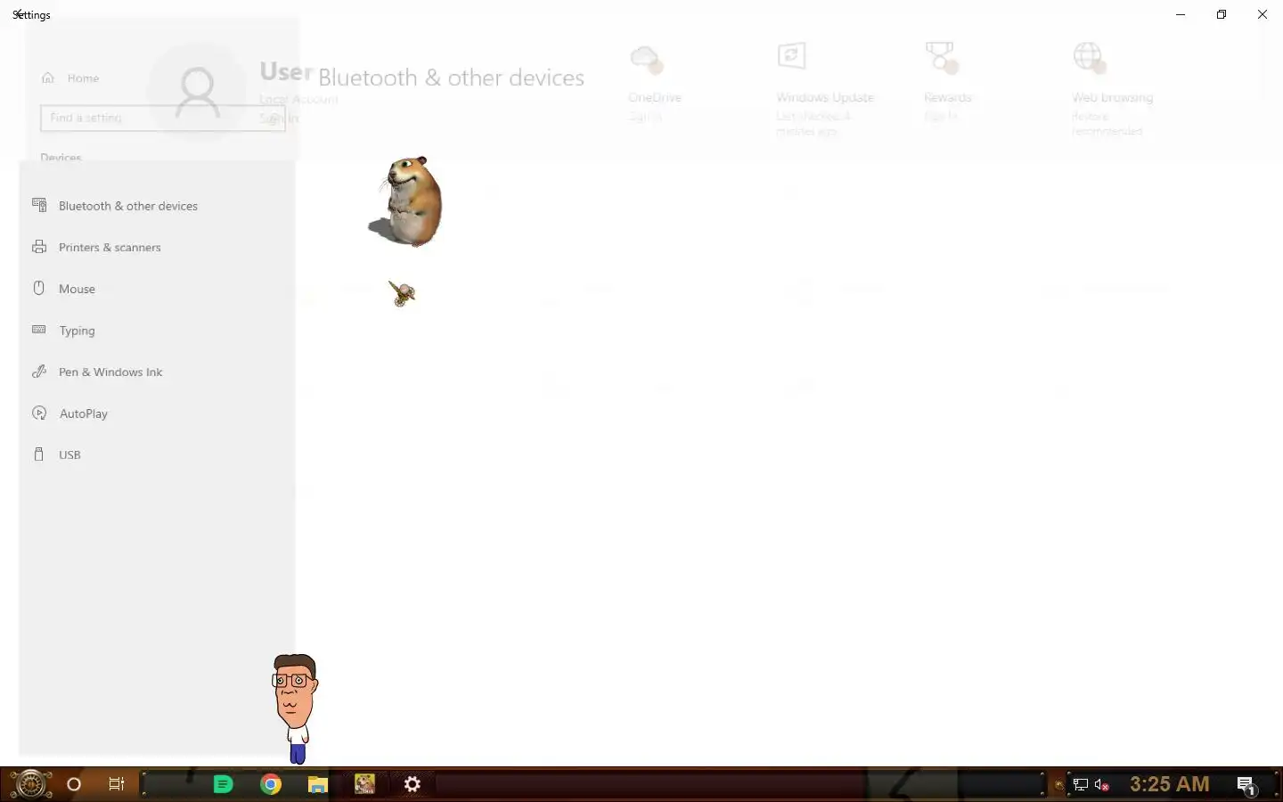
Task: Open the green chat app on taskbar
Action: [x=223, y=784]
